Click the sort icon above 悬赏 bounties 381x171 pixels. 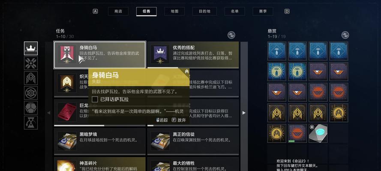click(x=345, y=35)
